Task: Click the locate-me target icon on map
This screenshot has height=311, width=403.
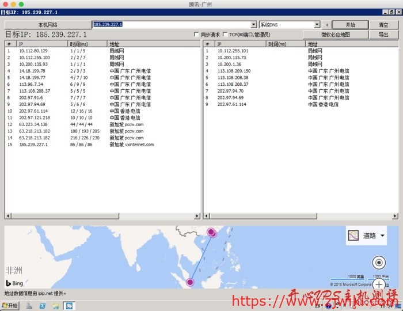Action: click(x=379, y=263)
